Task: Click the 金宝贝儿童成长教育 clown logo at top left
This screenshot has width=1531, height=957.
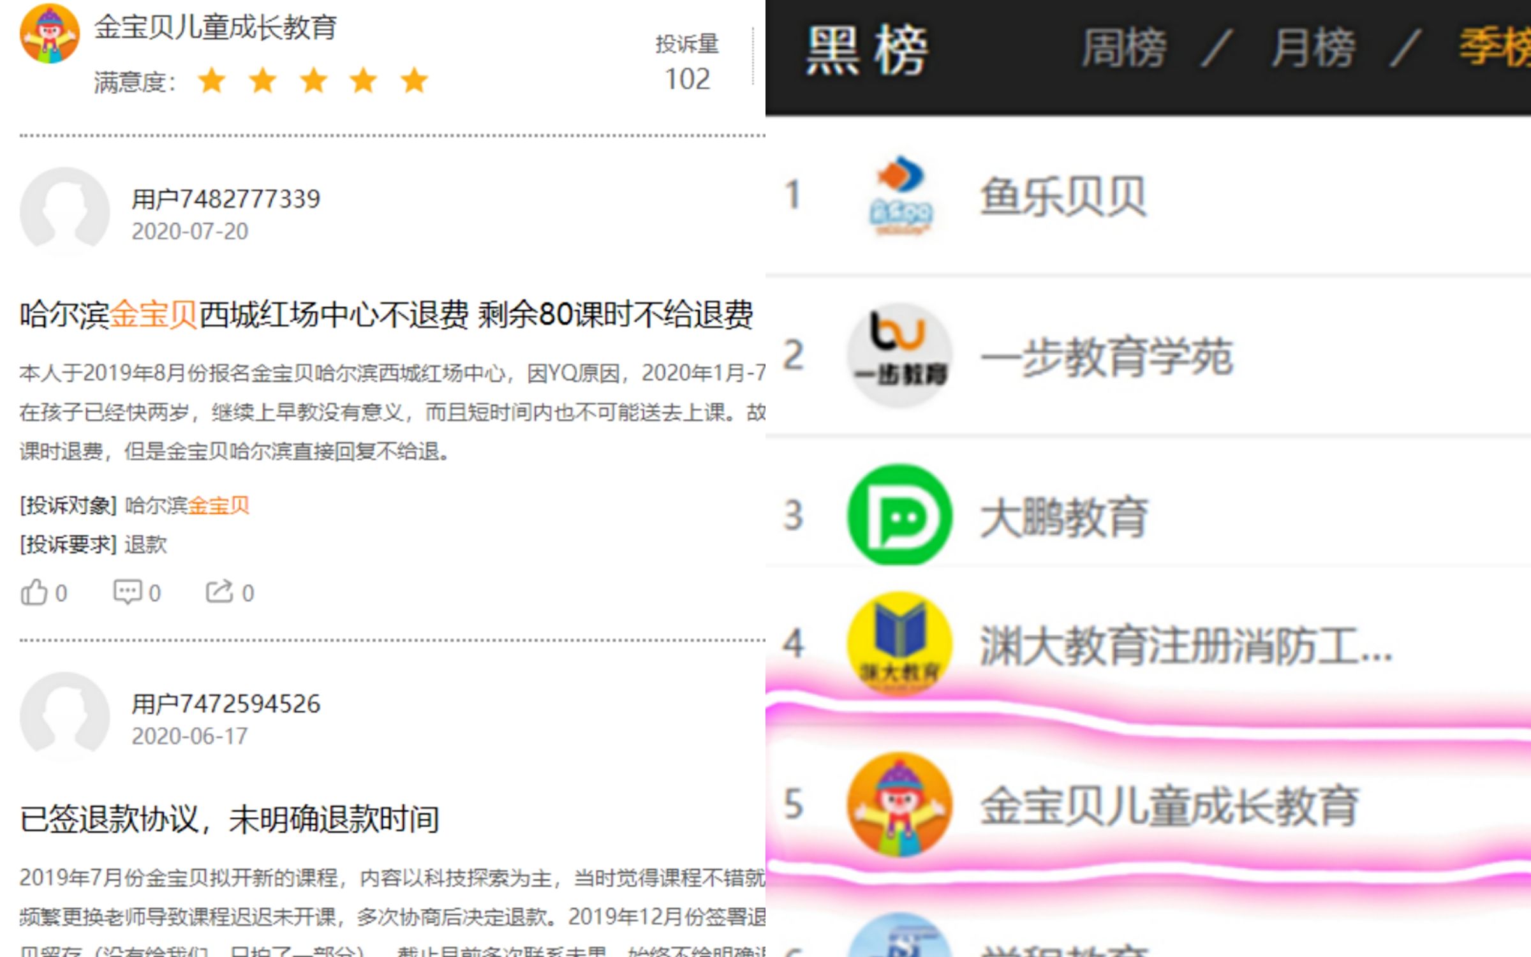Action: point(50,33)
